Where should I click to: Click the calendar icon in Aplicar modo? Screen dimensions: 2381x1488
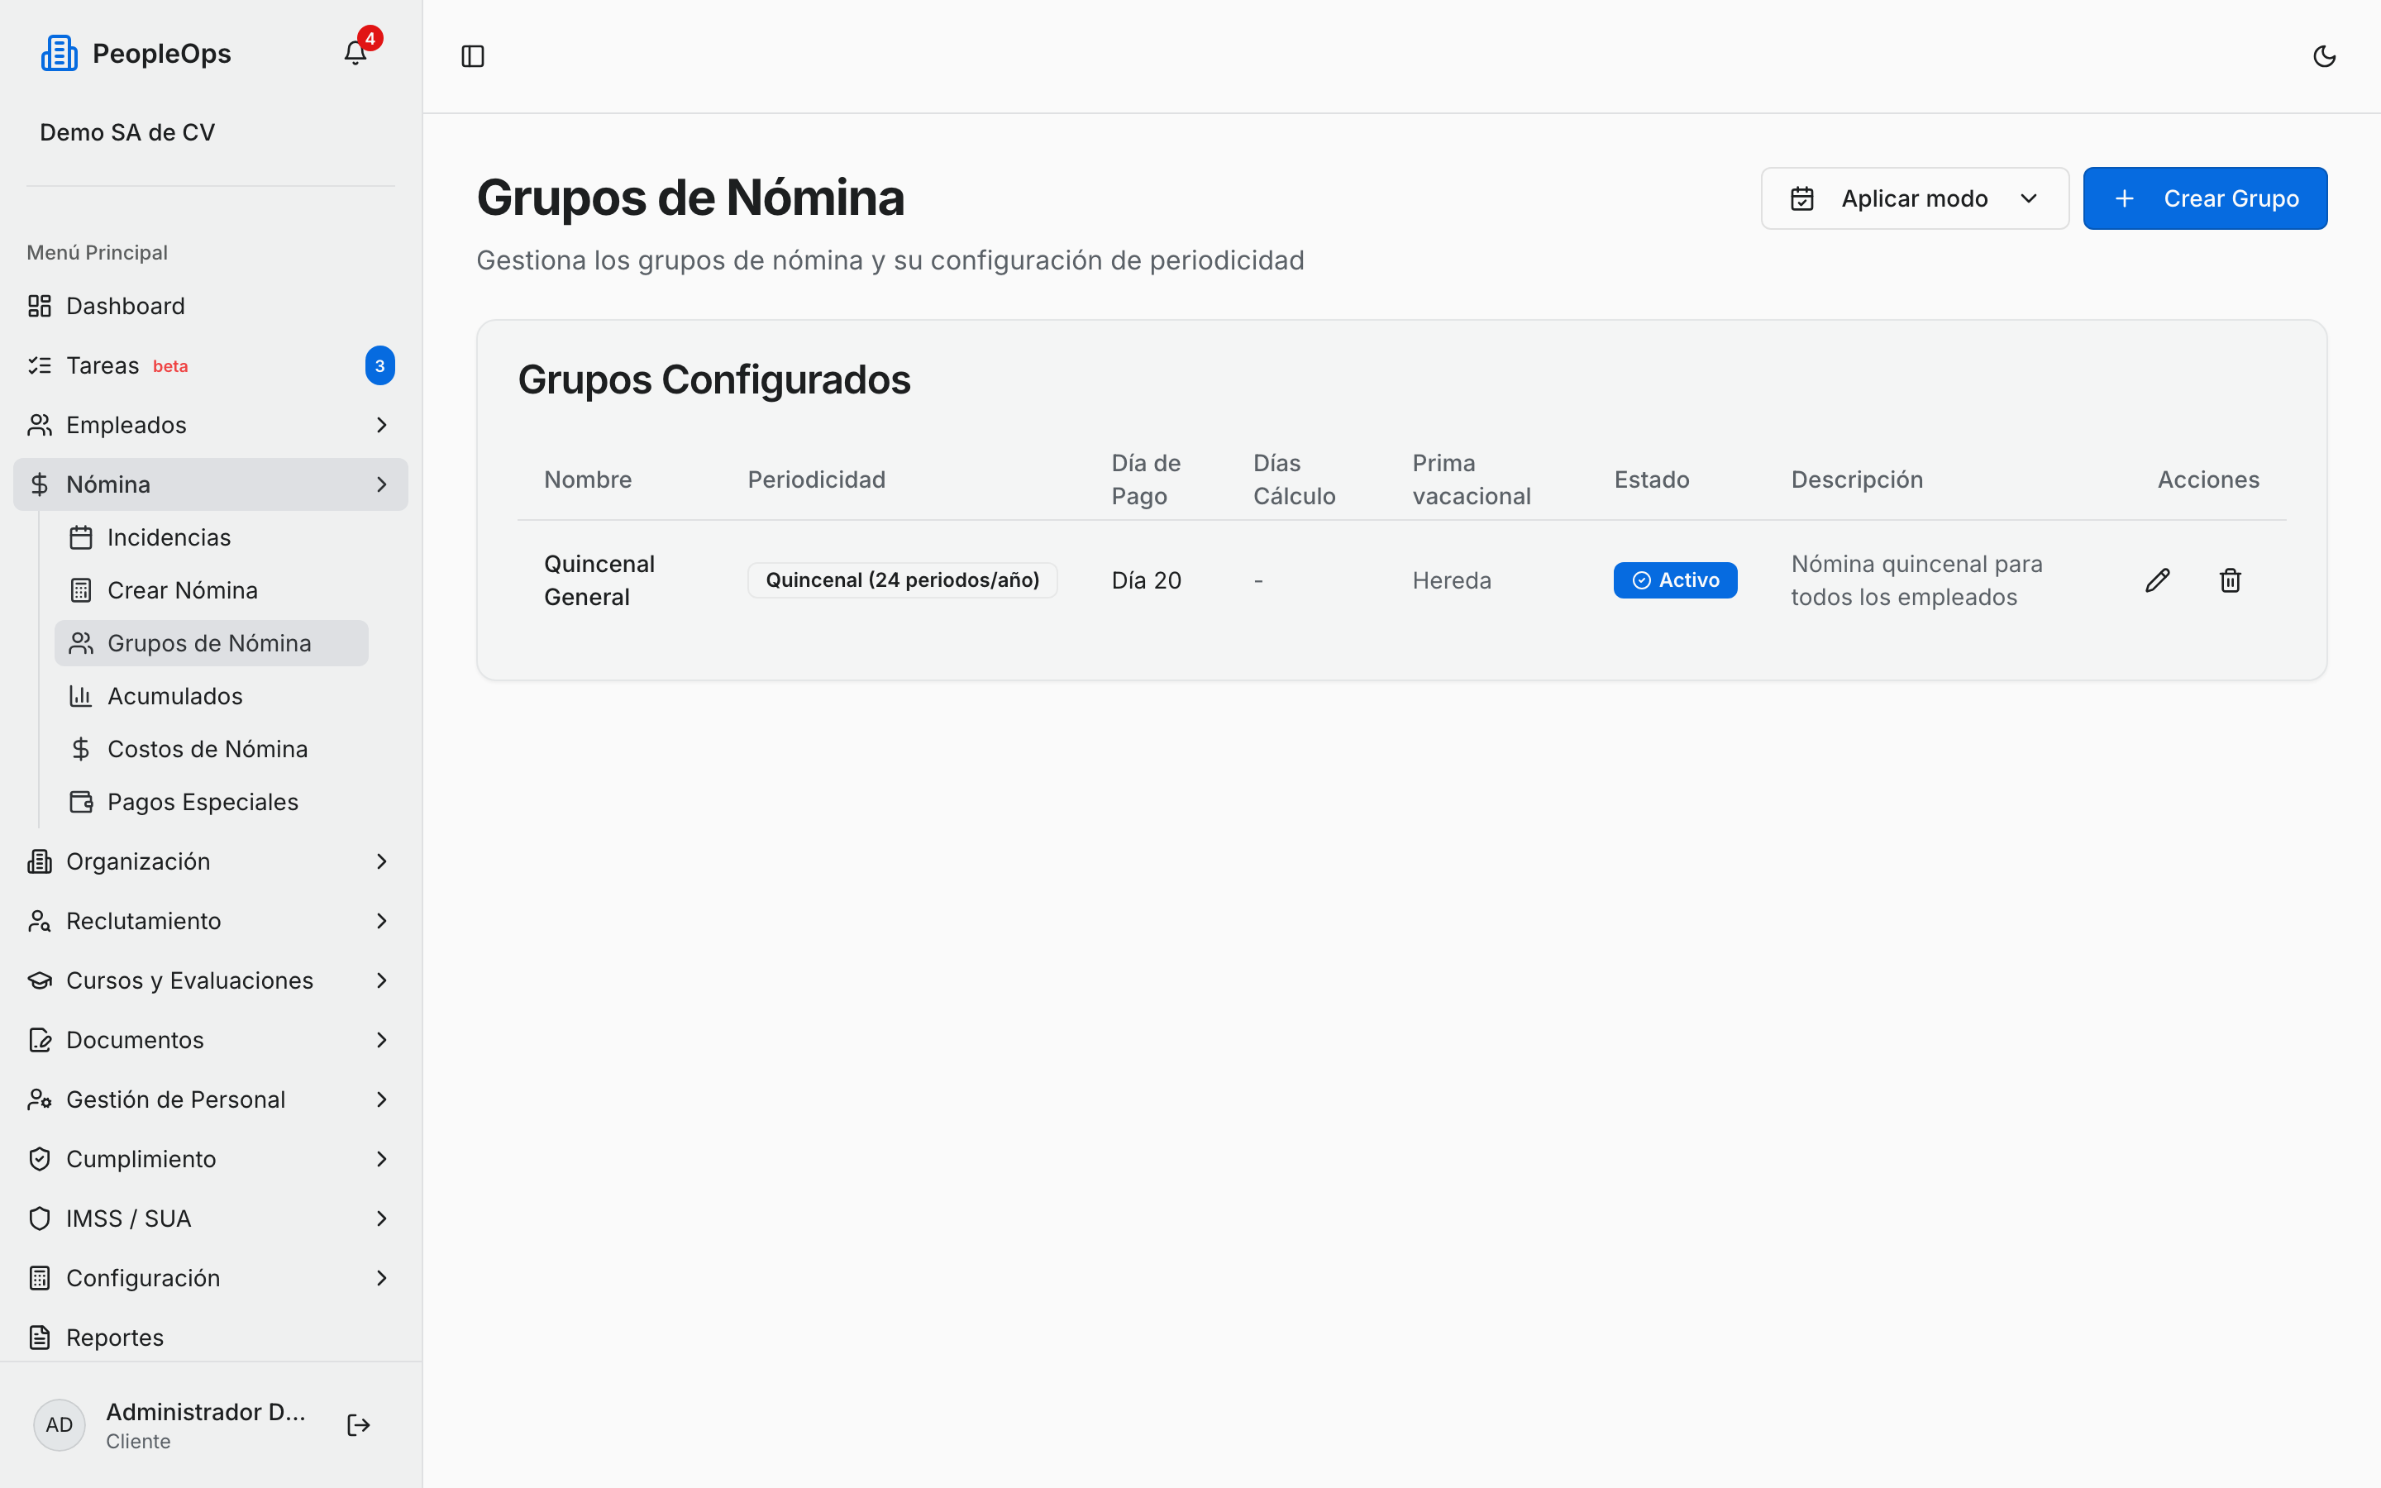click(x=1802, y=198)
